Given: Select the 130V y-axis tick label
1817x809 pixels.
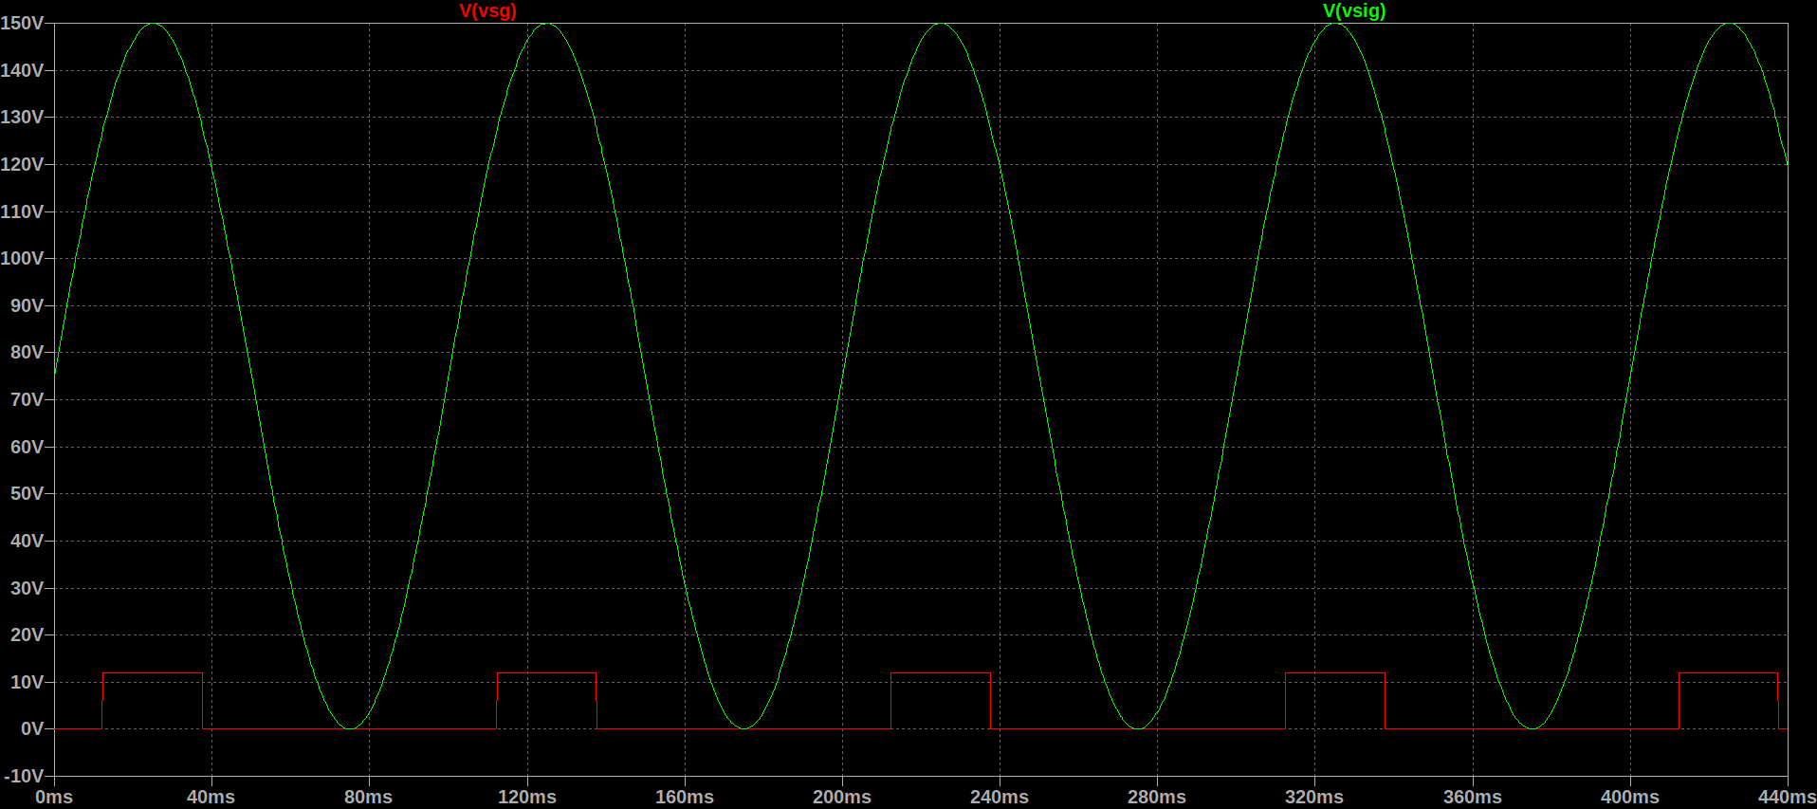Looking at the screenshot, I should point(22,117).
